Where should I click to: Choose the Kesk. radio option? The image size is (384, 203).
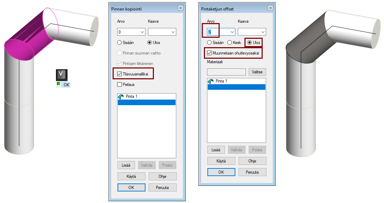point(230,43)
